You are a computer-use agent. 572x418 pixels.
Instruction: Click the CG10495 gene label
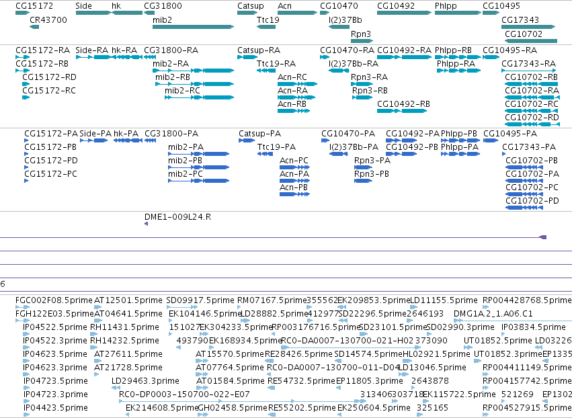[x=501, y=6]
